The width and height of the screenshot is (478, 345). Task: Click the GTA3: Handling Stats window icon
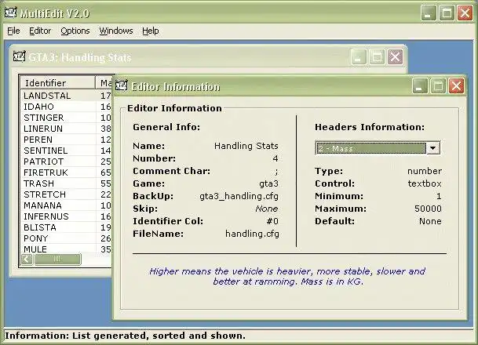click(x=19, y=56)
